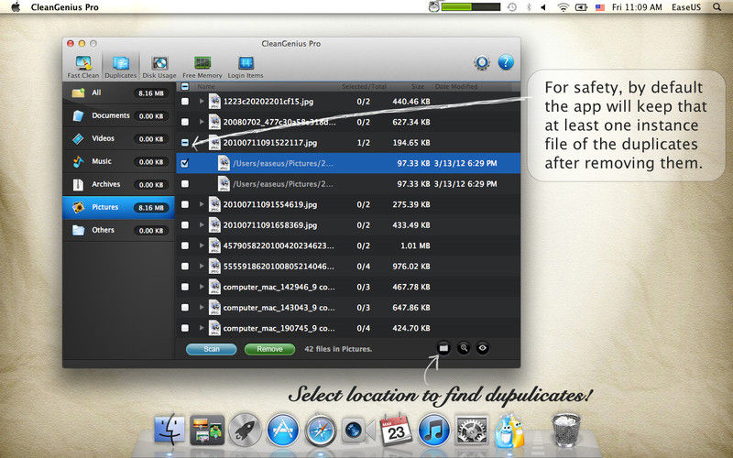Open the folder location selector icon
Screen dimensions: 733x458
(443, 348)
